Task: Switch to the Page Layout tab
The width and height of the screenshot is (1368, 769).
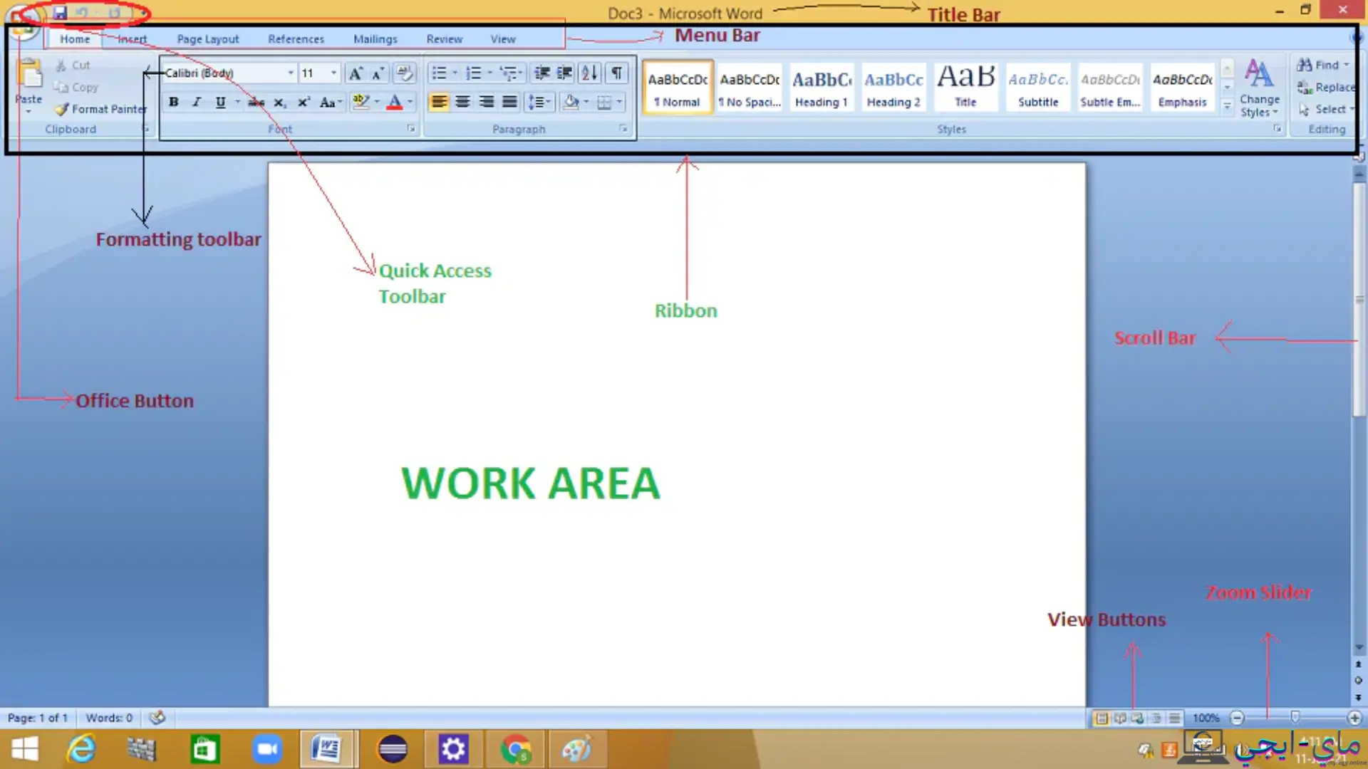Action: (207, 39)
